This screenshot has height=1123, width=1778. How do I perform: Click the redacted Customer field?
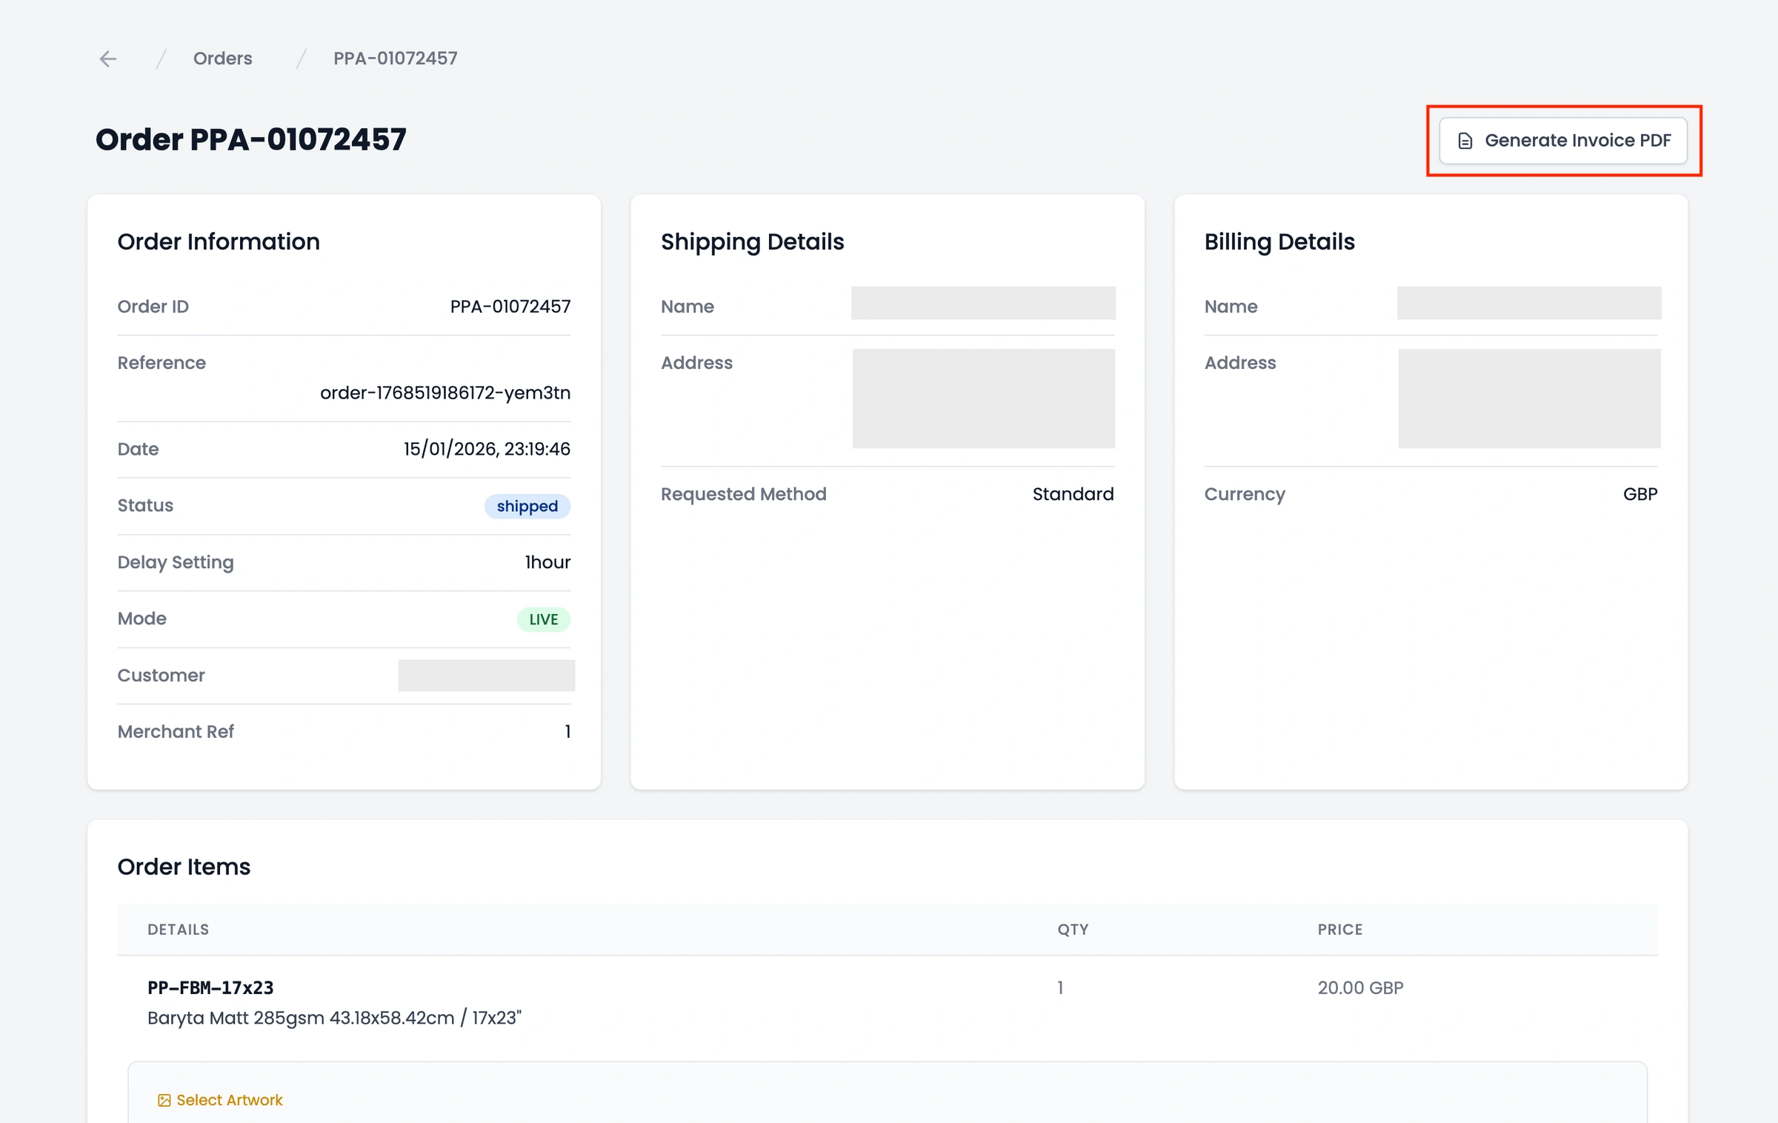(486, 675)
